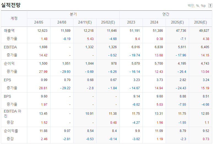Viewport: 213px width, 144px height.
Task: Select the 매출액 row label
Action: (x=9, y=31)
